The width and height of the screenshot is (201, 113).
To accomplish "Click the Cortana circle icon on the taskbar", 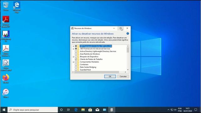I will (x=61, y=110).
